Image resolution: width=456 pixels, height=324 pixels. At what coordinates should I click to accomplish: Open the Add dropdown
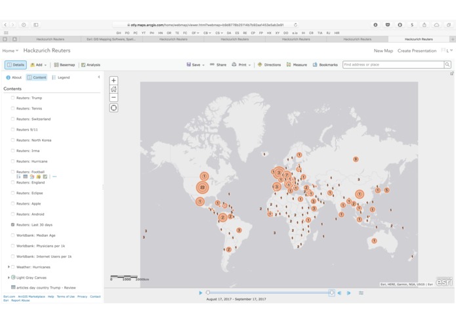pyautogui.click(x=39, y=65)
